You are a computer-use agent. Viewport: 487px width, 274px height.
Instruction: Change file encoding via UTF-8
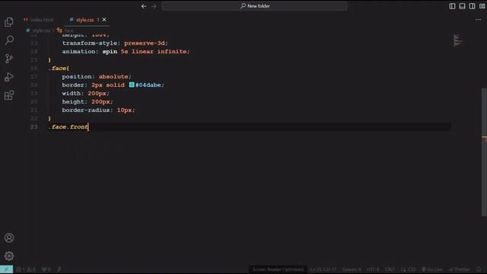[x=373, y=269]
